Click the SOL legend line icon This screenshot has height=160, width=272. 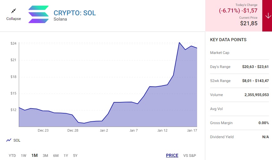click(9, 140)
